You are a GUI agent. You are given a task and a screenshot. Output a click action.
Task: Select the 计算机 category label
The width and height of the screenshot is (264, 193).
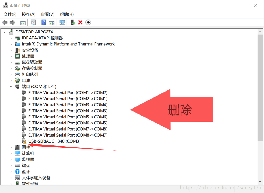(x=28, y=153)
